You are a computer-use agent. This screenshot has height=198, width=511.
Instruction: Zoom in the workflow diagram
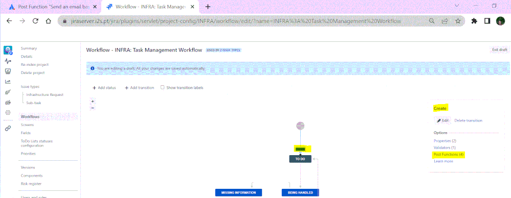coord(93,102)
